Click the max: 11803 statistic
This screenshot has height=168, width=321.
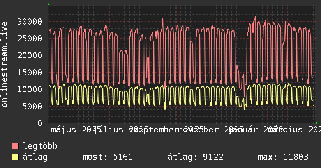point(283,157)
